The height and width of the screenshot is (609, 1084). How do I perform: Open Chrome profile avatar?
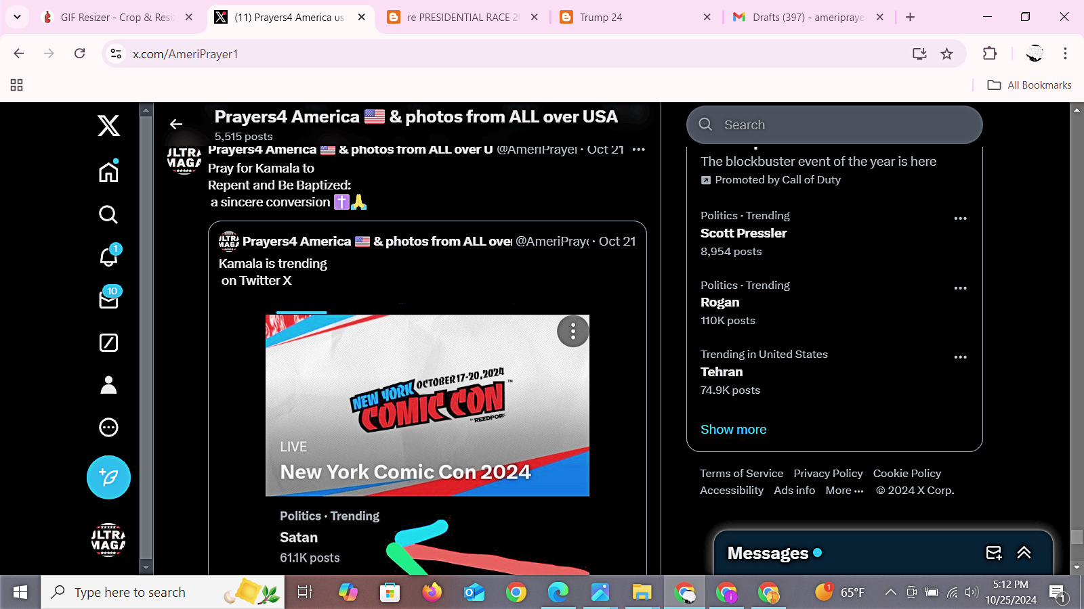coord(1035,53)
